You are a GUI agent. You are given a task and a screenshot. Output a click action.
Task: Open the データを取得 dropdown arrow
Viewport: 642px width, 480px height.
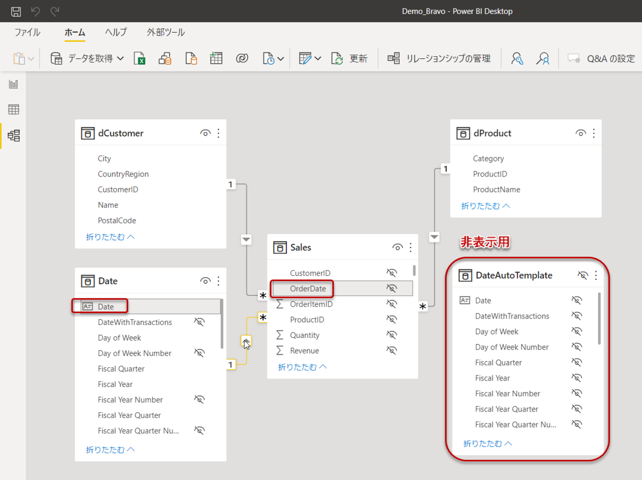(x=120, y=59)
